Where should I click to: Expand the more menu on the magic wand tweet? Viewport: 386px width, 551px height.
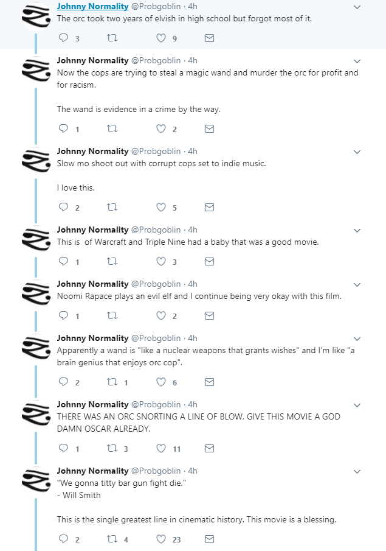357,61
